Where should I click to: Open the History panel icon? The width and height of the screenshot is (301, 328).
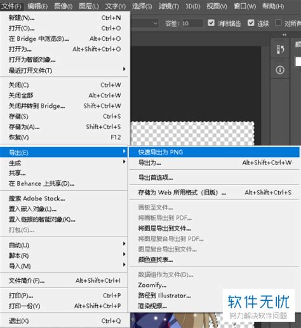click(x=280, y=49)
